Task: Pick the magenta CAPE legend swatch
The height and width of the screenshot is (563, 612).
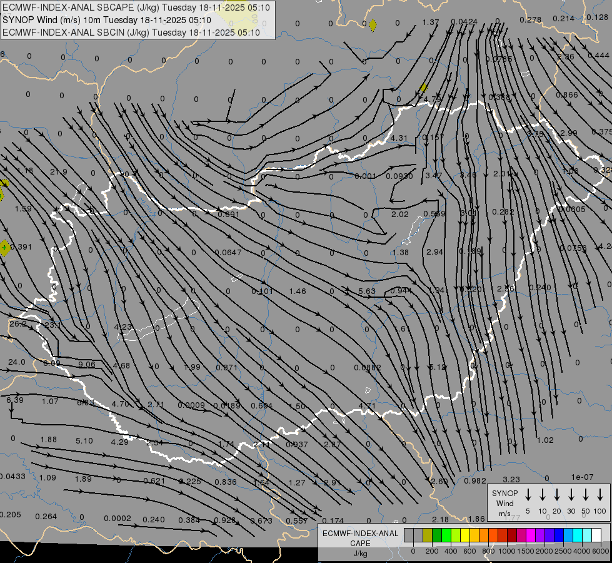Action: [x=531, y=535]
